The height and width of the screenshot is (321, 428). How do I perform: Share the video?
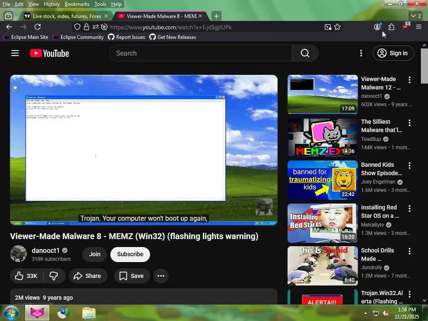point(88,276)
